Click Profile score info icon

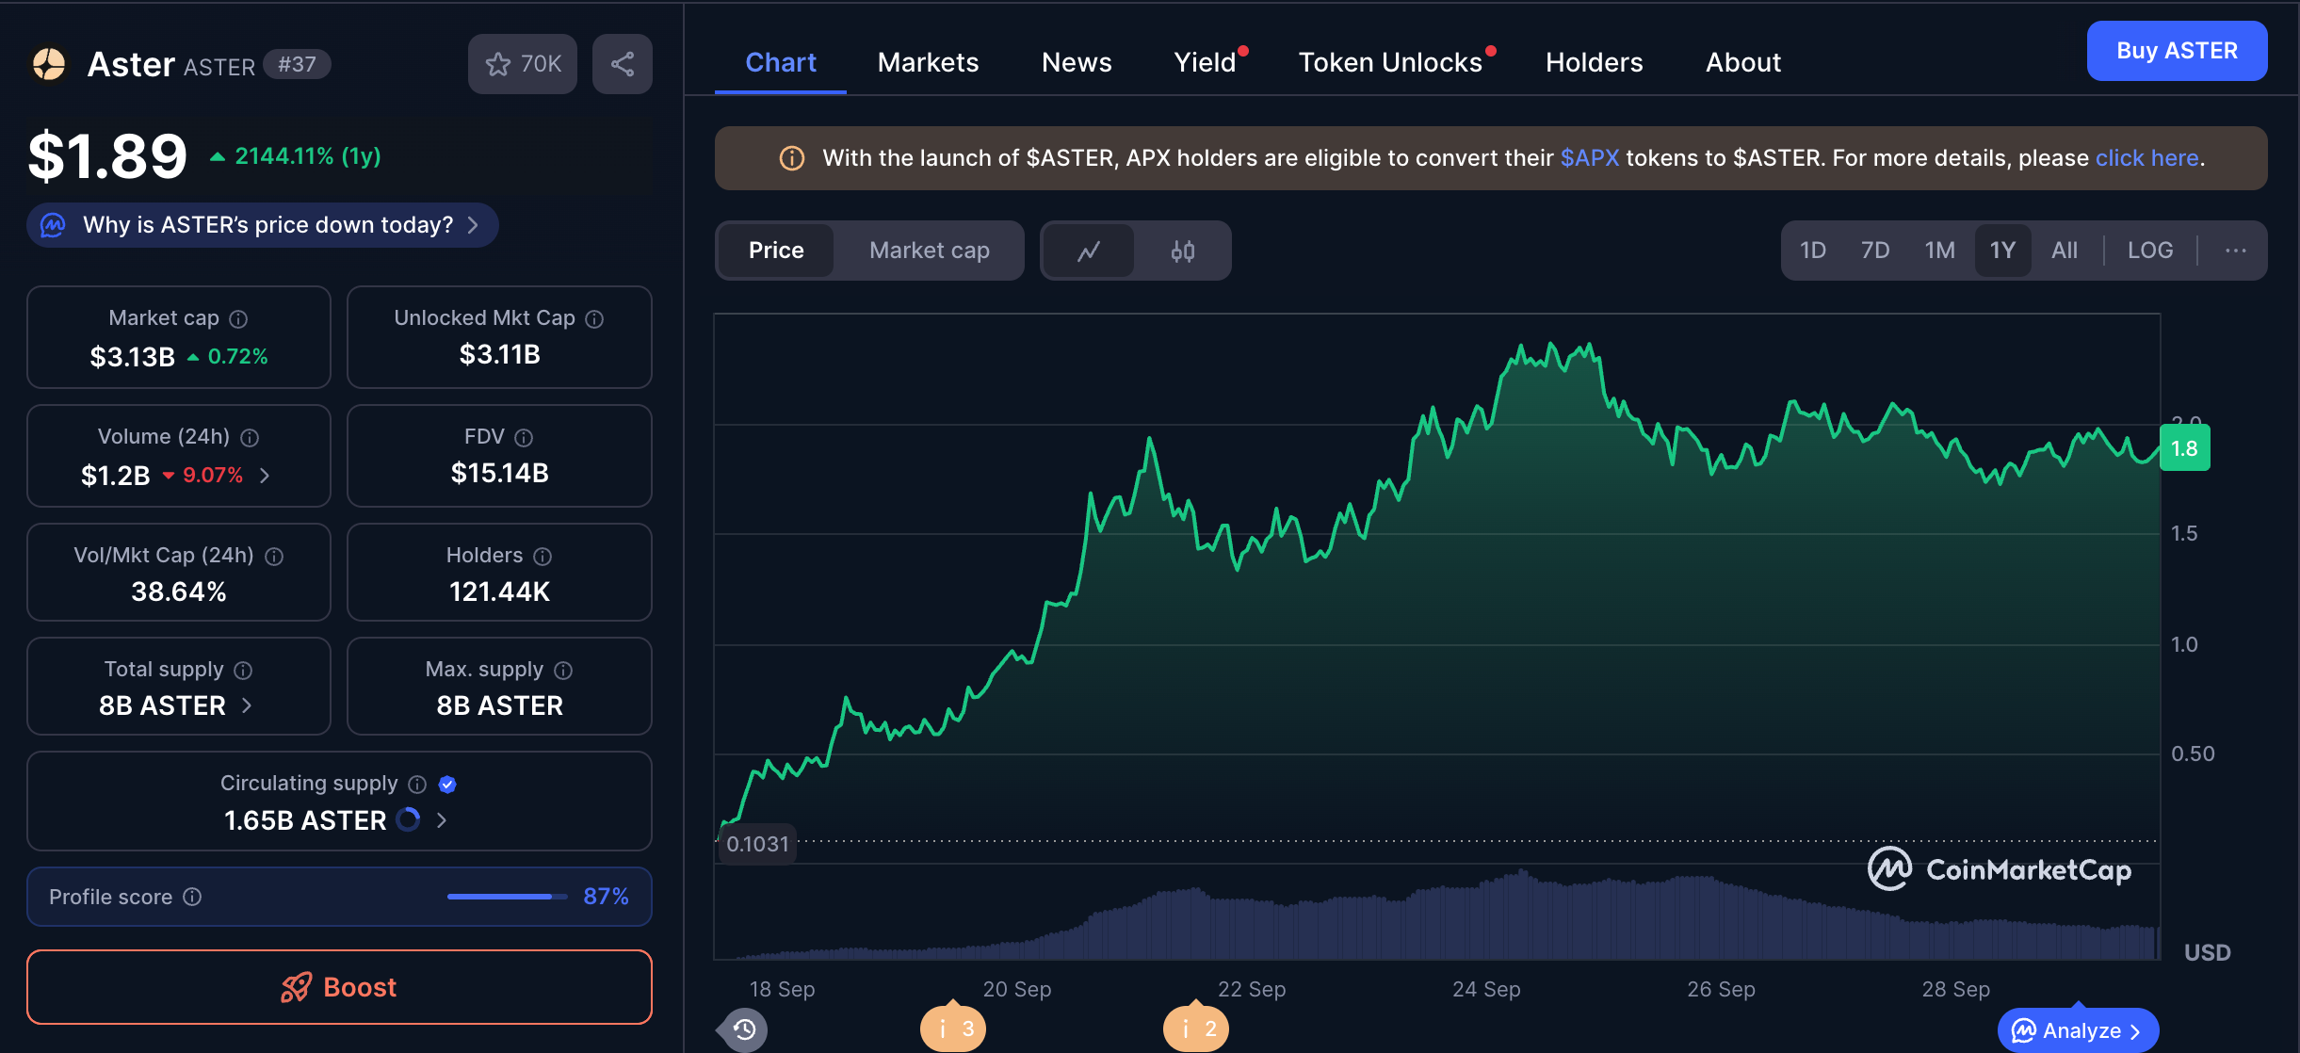[x=192, y=897]
